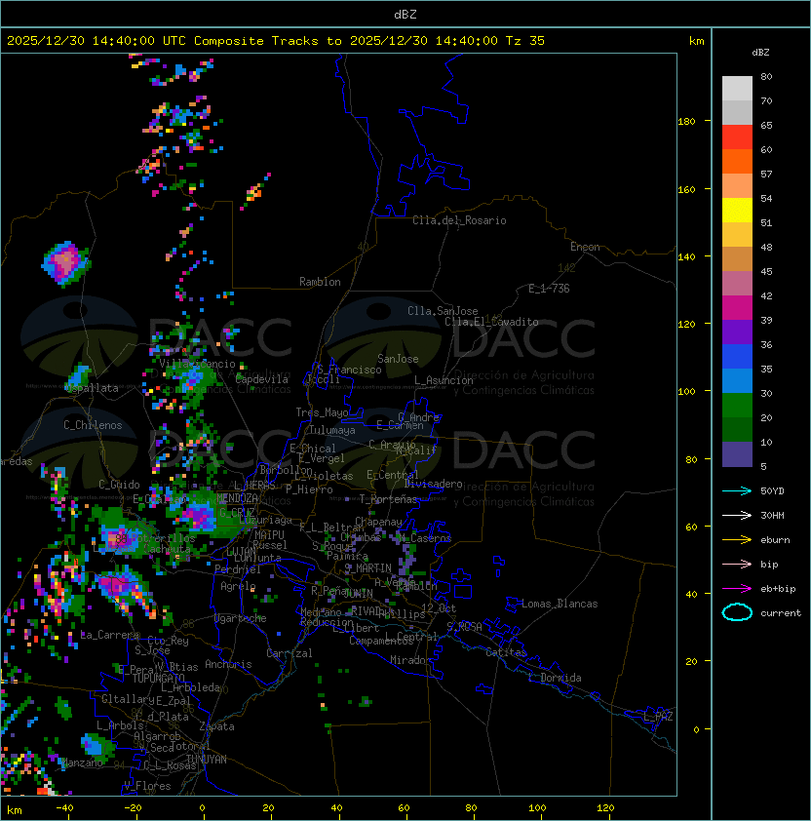
Task: Click the 'Catitas' label
Action: point(506,652)
